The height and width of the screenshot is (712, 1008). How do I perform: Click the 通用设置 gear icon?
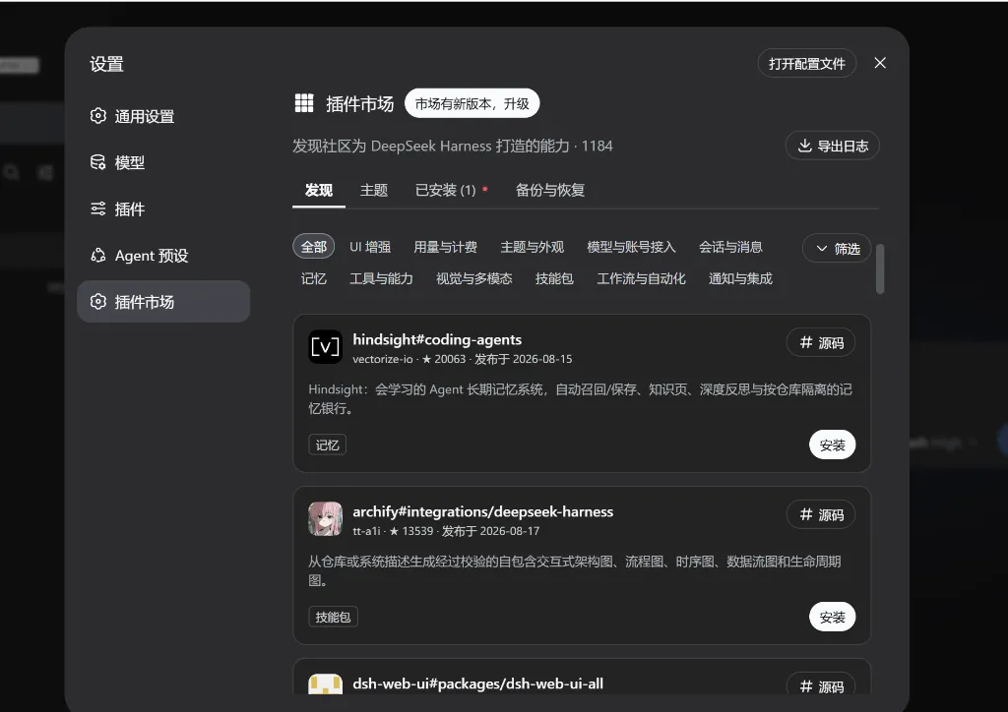tap(97, 116)
